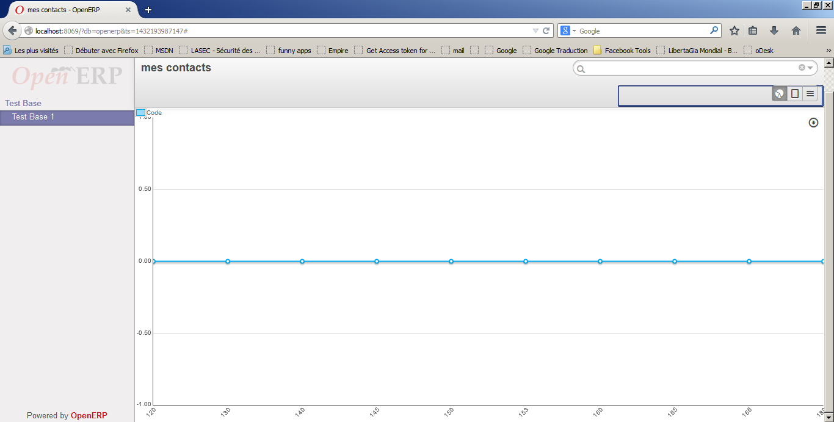Select Test Base 1 menu item
Image resolution: width=834 pixels, height=422 pixels.
tap(67, 117)
